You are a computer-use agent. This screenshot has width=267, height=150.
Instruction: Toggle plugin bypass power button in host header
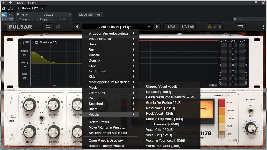[x=4, y=15]
